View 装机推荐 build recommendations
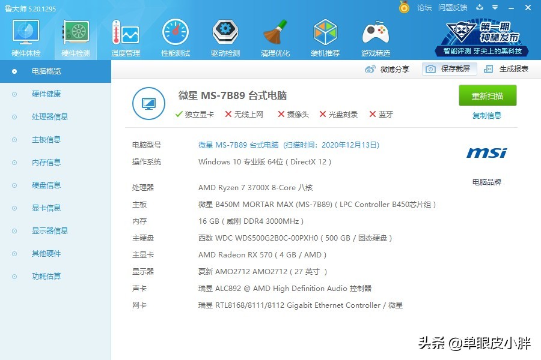541x360 pixels. 325,36
